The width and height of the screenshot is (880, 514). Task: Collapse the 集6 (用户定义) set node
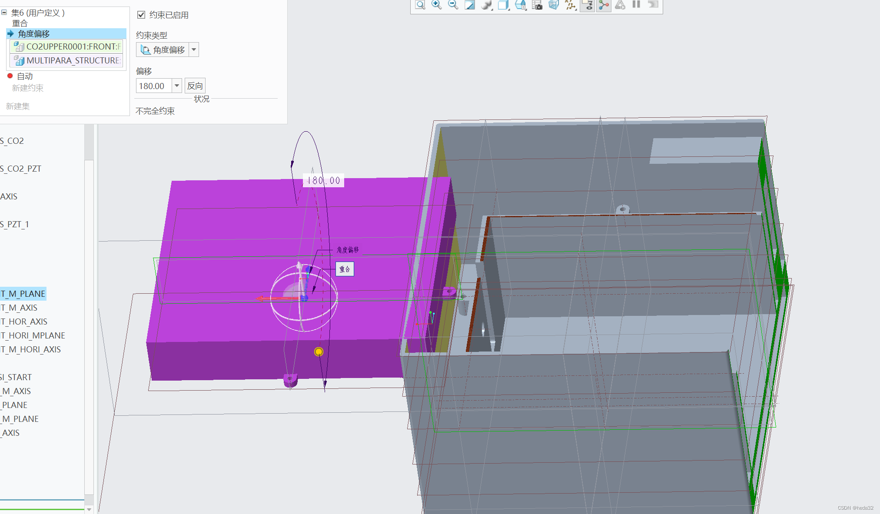point(4,13)
